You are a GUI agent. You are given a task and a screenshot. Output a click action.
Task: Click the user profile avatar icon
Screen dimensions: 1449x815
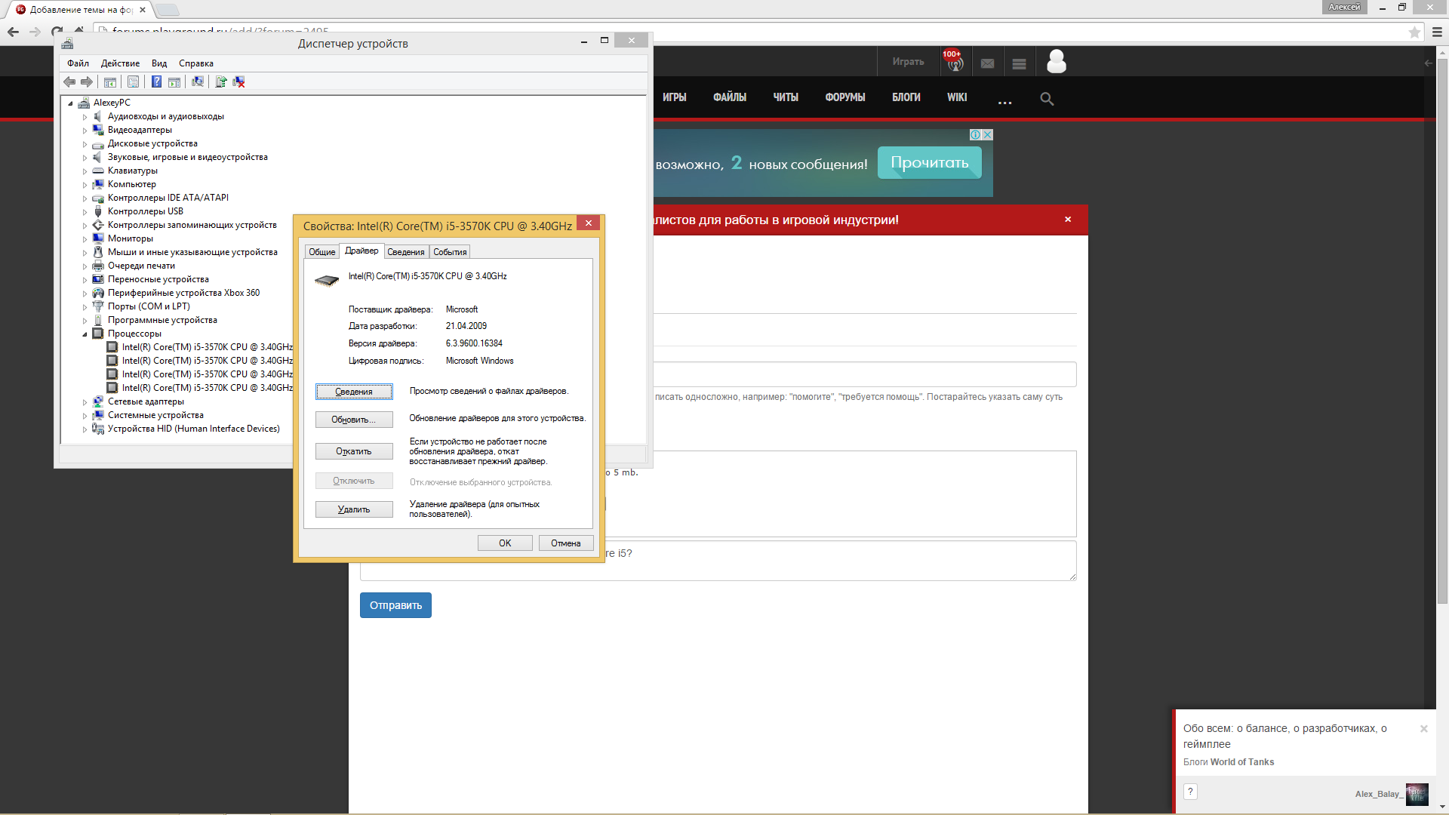[x=1057, y=62]
